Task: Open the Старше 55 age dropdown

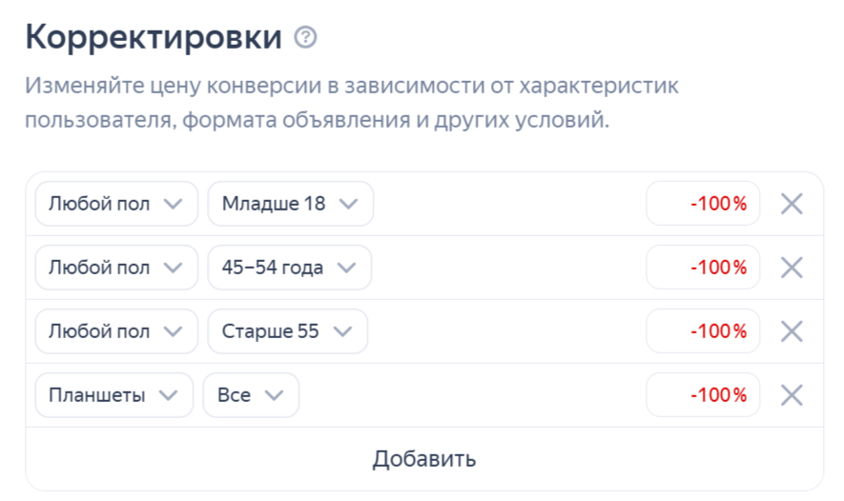Action: pyautogui.click(x=287, y=331)
